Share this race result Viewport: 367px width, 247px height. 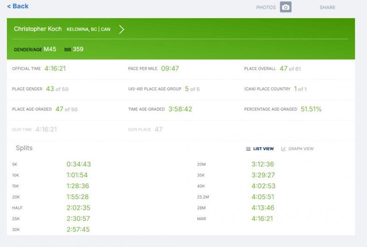(327, 7)
